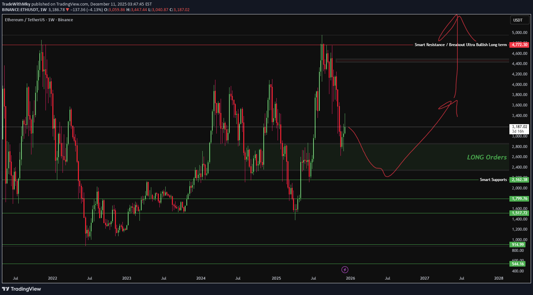
Task: Toggle visibility of the 1,799.76 support line
Action: [x=519, y=198]
